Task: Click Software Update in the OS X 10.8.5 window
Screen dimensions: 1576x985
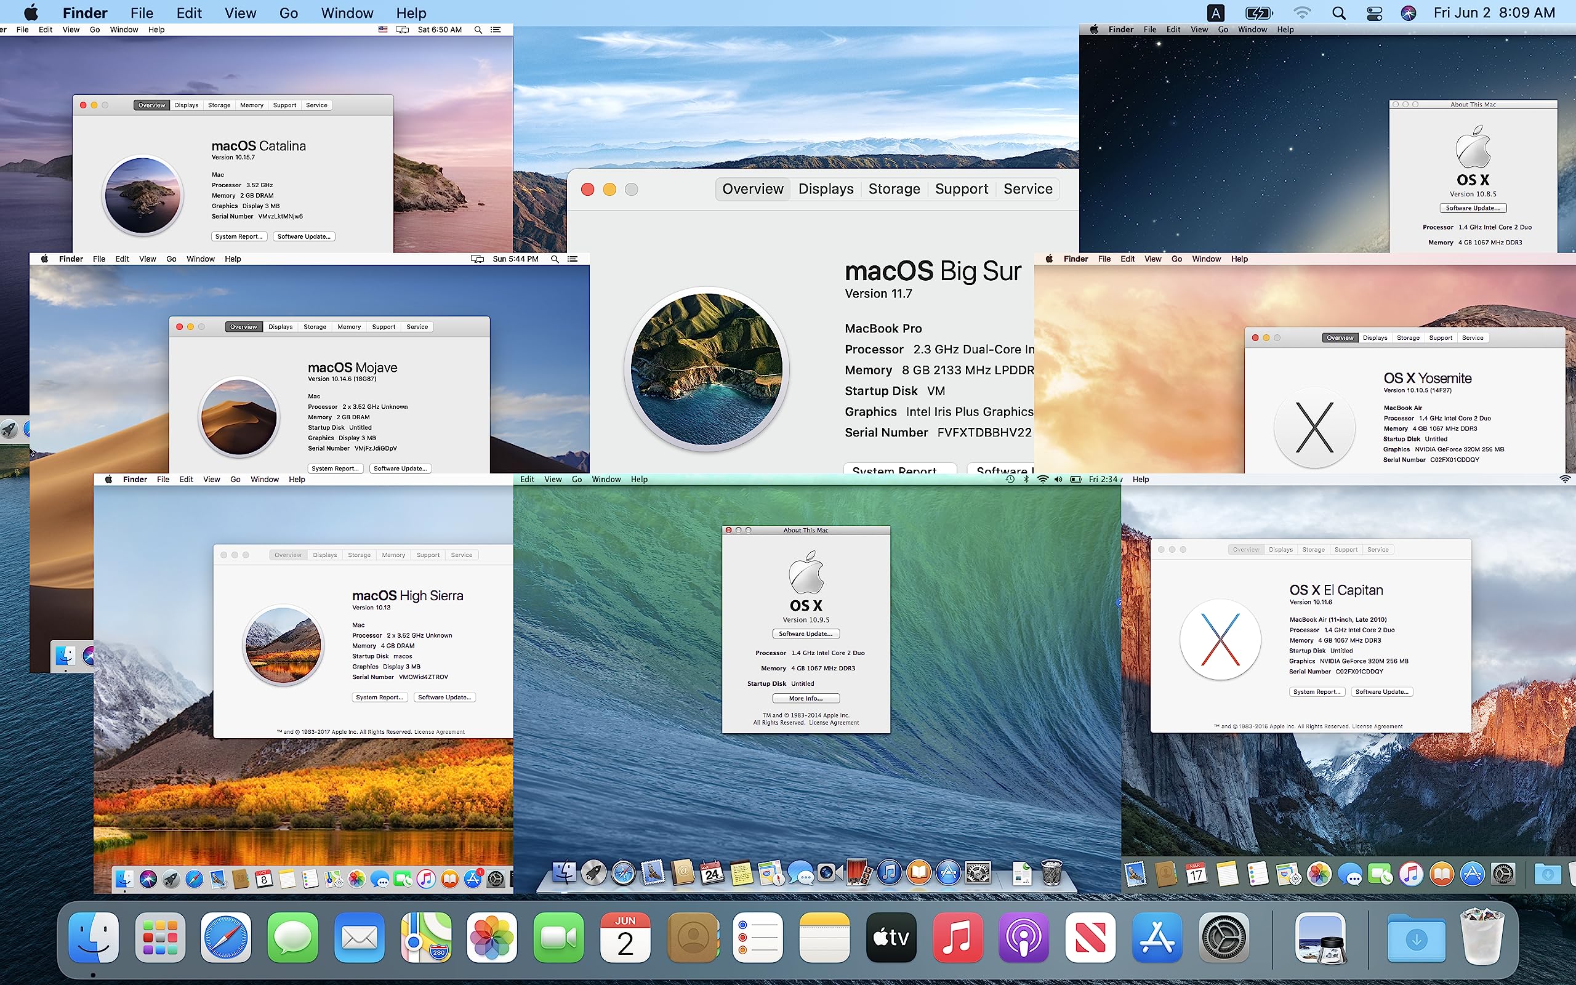Action: coord(1474,208)
